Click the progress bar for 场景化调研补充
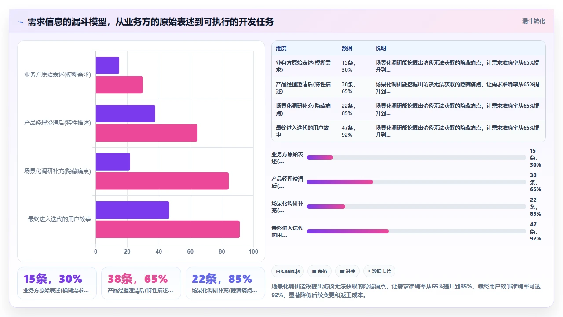The width and height of the screenshot is (563, 317). [416, 207]
